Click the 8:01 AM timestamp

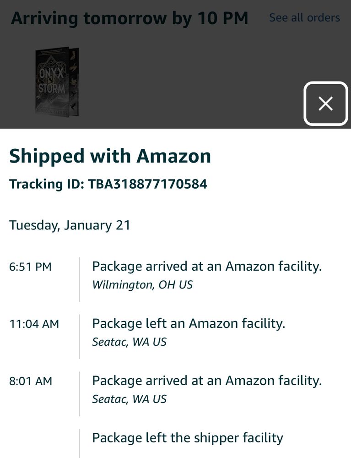coord(30,381)
